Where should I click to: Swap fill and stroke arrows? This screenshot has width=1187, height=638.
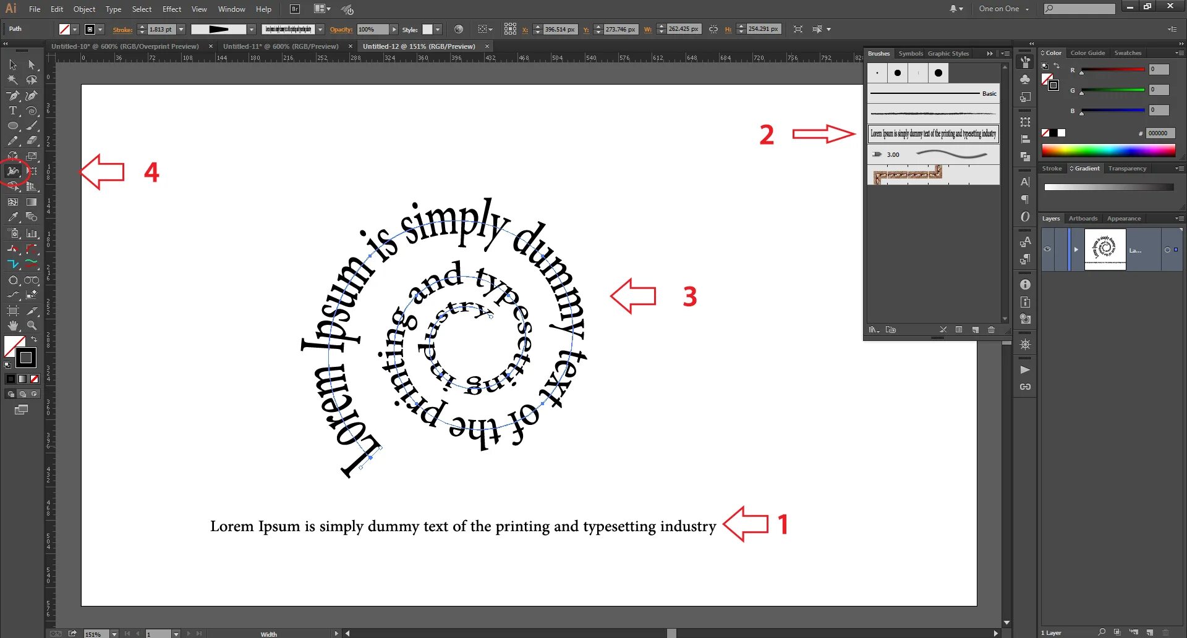pos(34,340)
